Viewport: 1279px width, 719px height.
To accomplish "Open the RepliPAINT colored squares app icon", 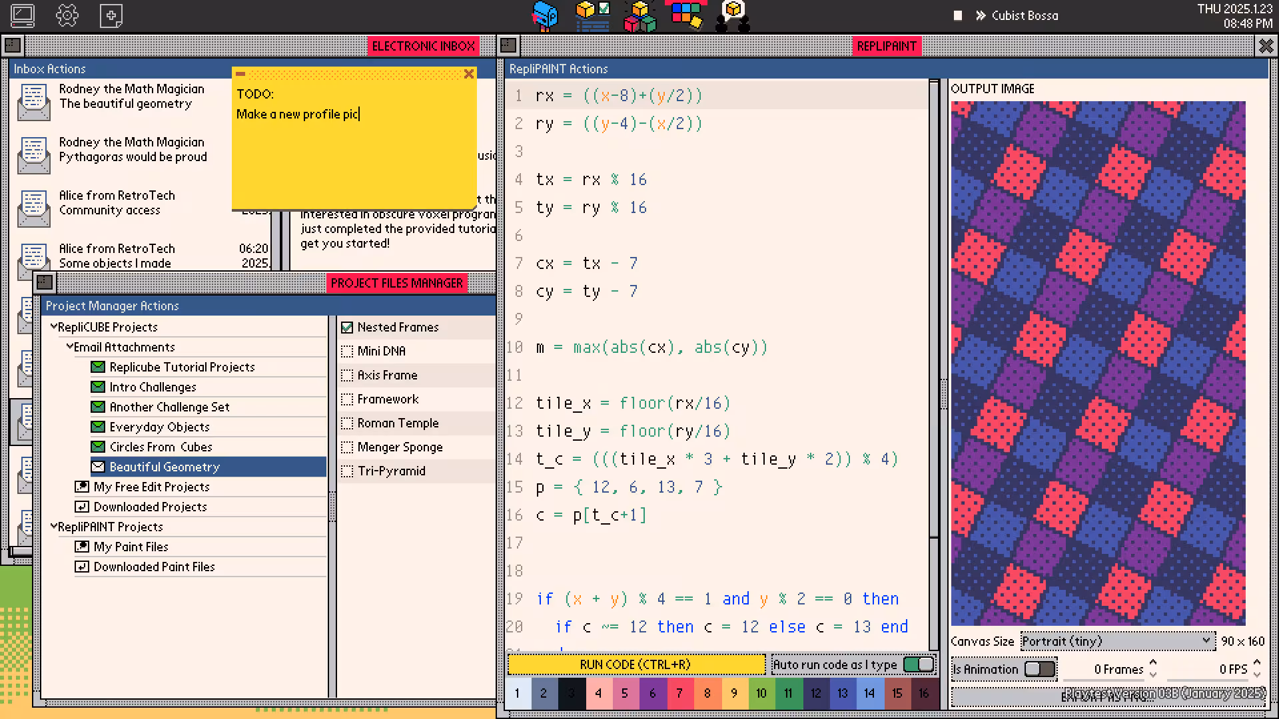I will point(686,16).
